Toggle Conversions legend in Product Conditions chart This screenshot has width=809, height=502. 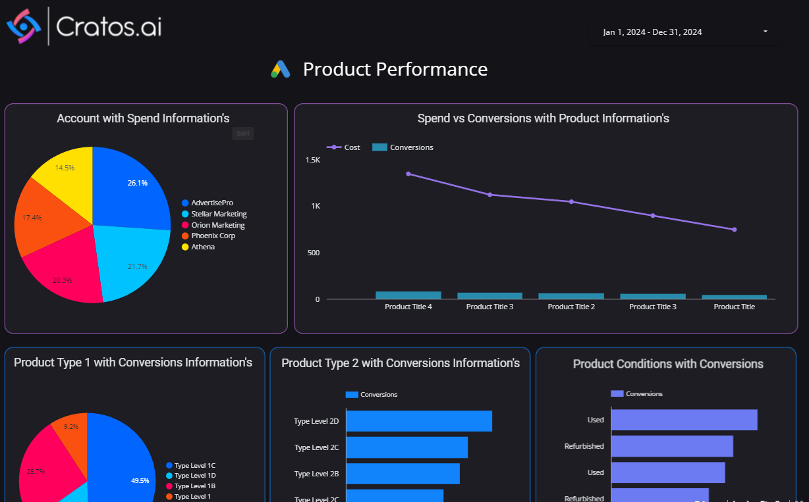[637, 393]
